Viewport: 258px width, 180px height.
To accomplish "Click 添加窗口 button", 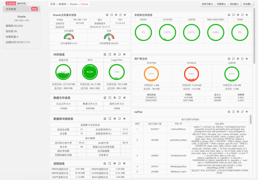I will 234,4.
